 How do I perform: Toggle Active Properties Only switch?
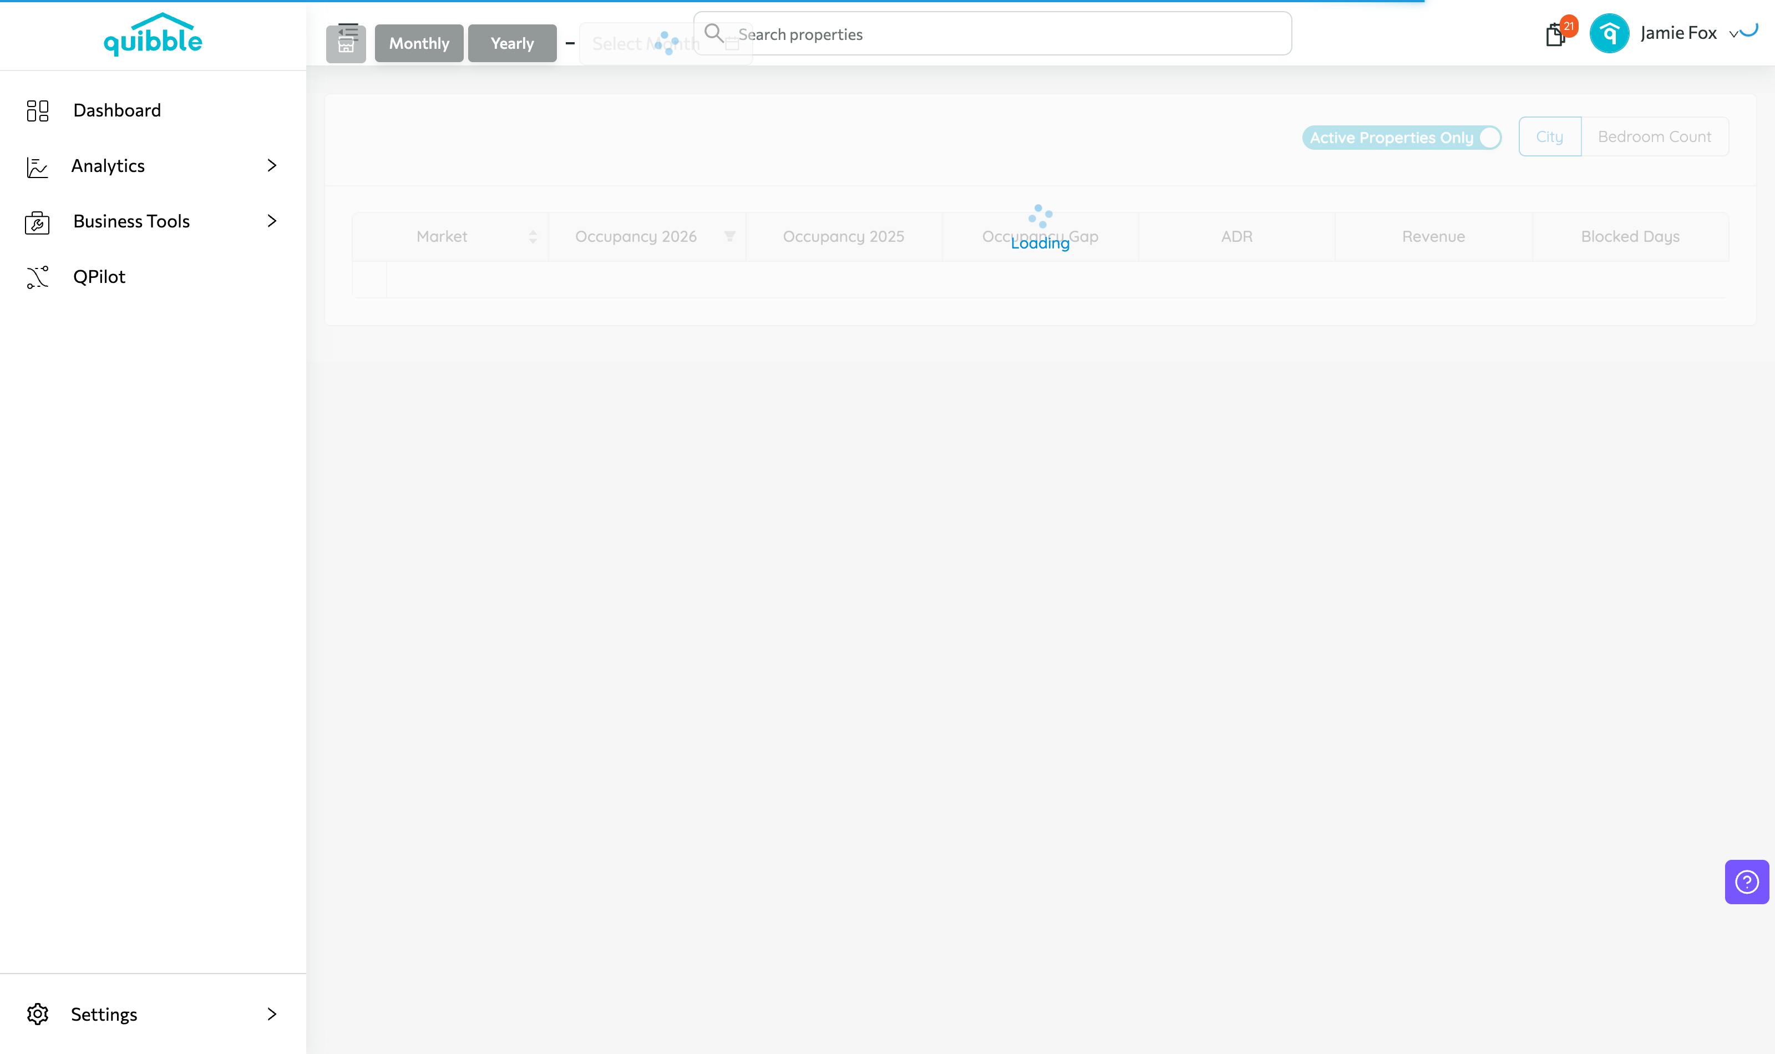1402,138
